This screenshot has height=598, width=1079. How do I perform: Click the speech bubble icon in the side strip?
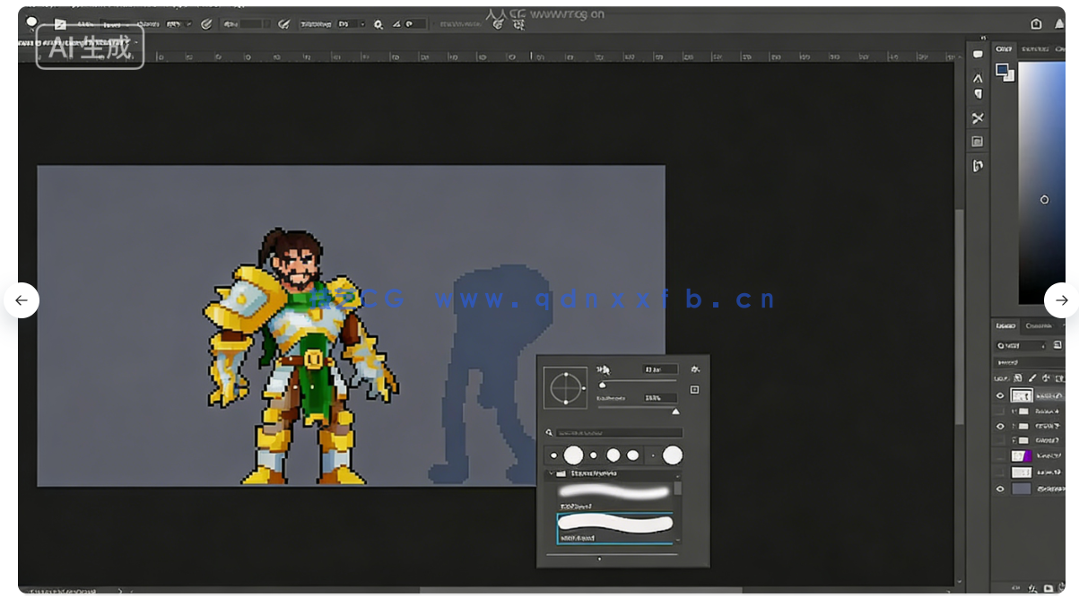978,55
